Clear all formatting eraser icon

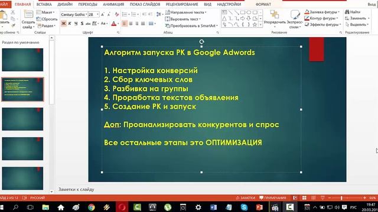pos(117,15)
